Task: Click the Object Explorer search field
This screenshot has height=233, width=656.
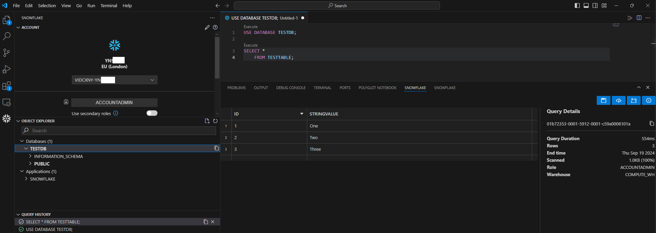Action: pyautogui.click(x=118, y=131)
